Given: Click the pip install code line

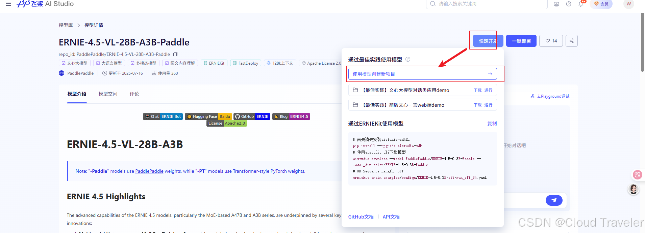Looking at the screenshot, I should (387, 146).
